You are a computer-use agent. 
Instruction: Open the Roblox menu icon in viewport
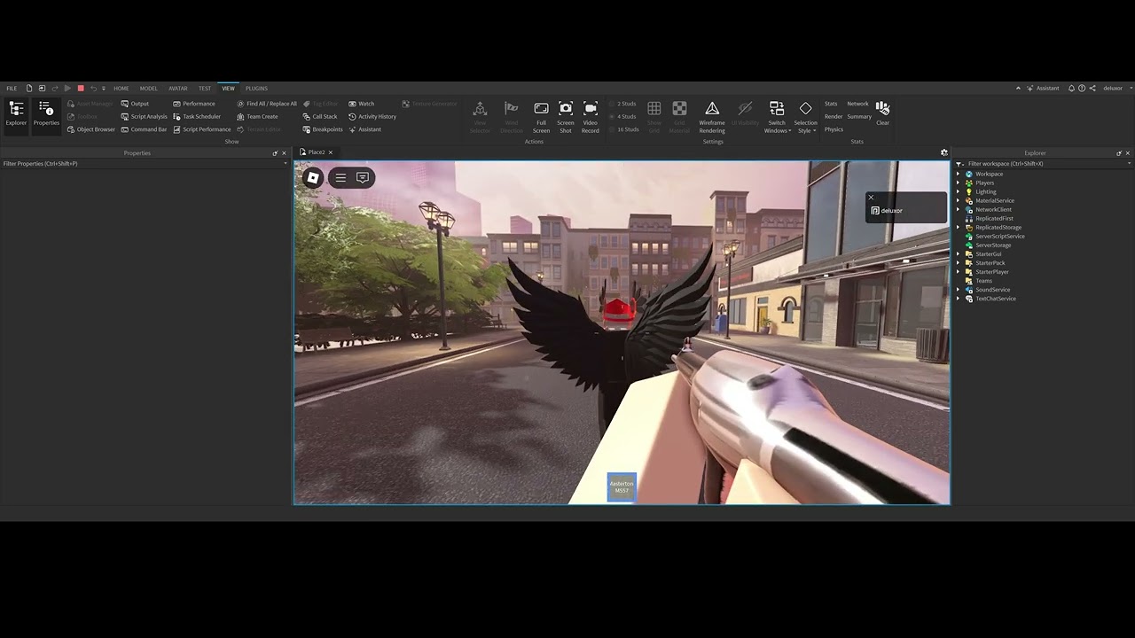(x=313, y=178)
